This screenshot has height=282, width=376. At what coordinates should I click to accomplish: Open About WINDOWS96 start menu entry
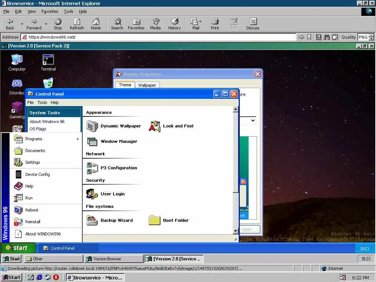[x=46, y=234]
